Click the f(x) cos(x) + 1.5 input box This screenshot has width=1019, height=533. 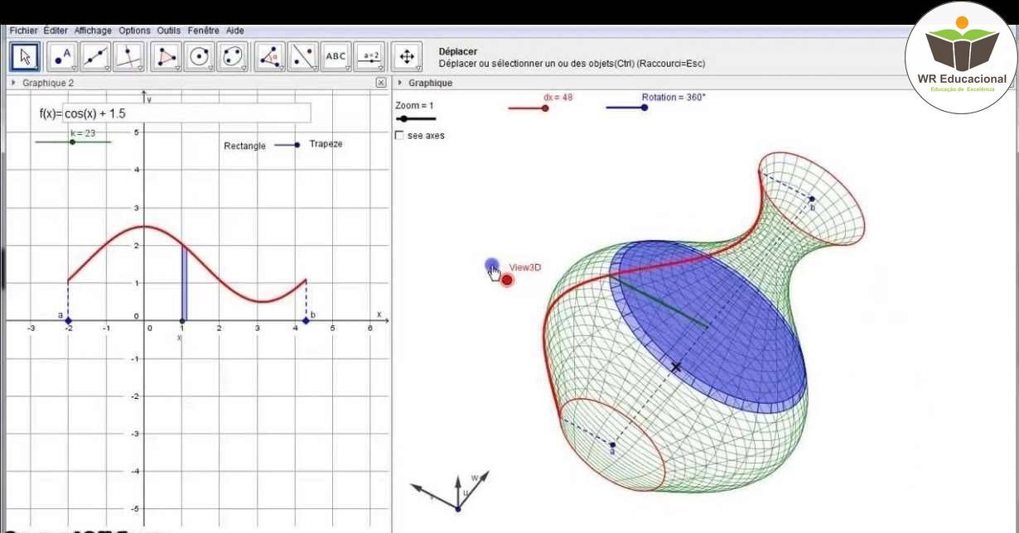click(x=186, y=113)
